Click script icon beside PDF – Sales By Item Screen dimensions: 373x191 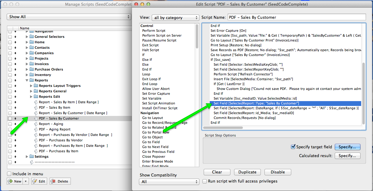click(x=36, y=107)
